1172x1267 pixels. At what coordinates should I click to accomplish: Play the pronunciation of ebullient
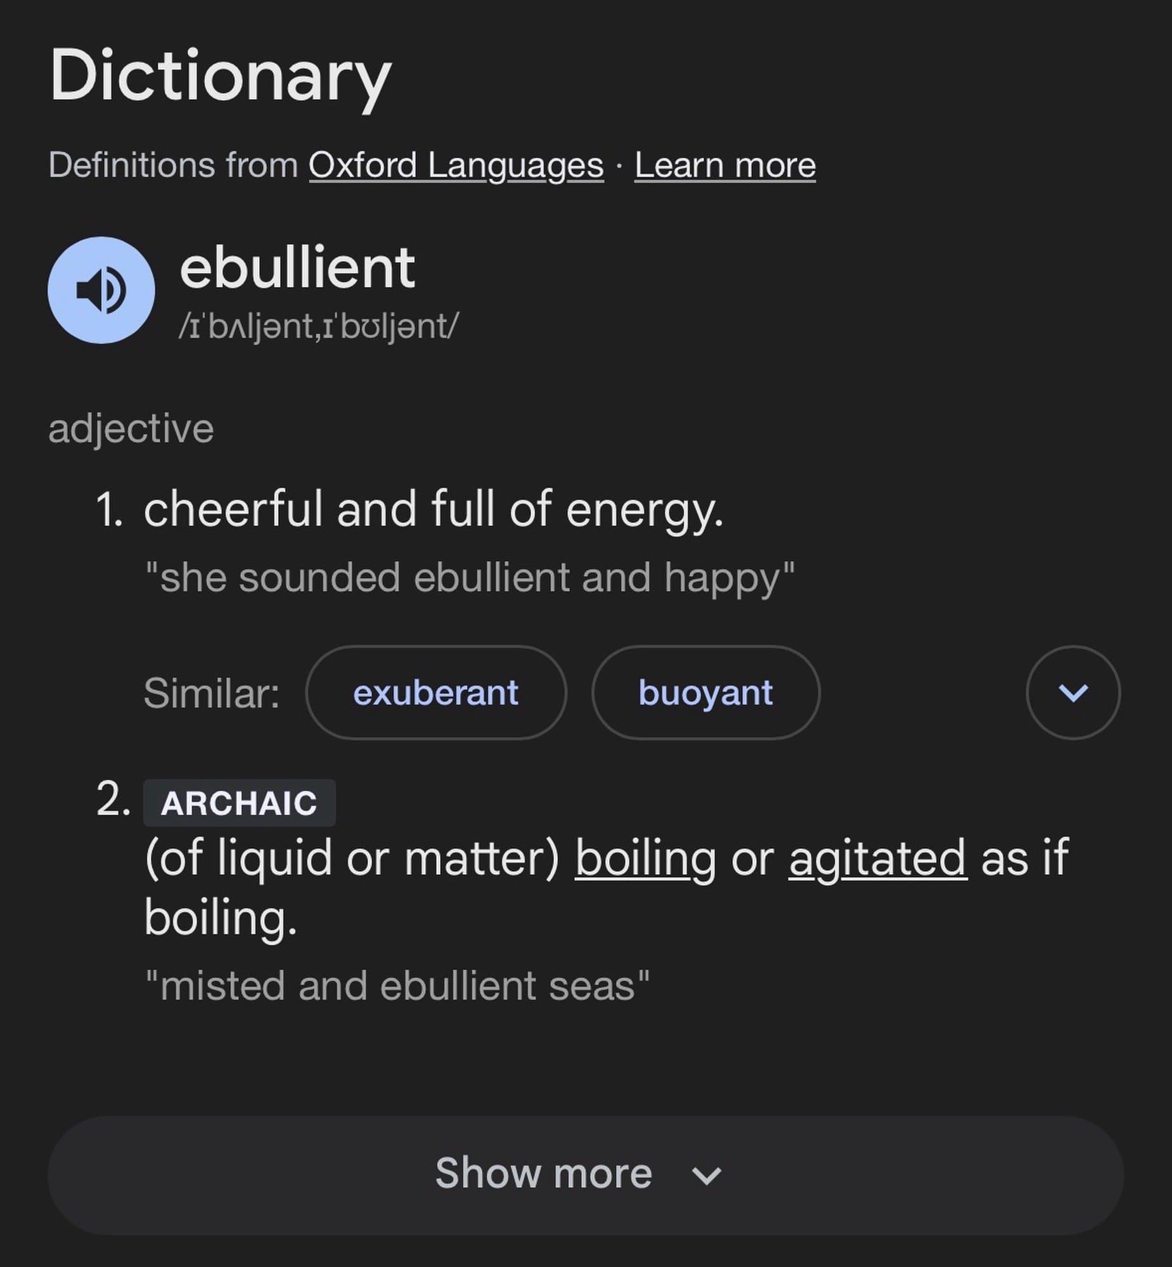click(x=101, y=290)
